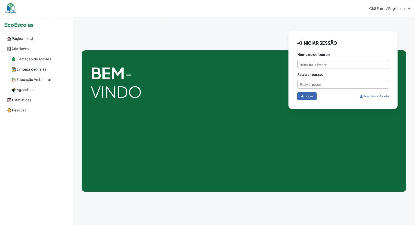Screen dimensions: 415x225
Task: Click the caret arrow next to Registe-se
Action: pyautogui.click(x=409, y=9)
